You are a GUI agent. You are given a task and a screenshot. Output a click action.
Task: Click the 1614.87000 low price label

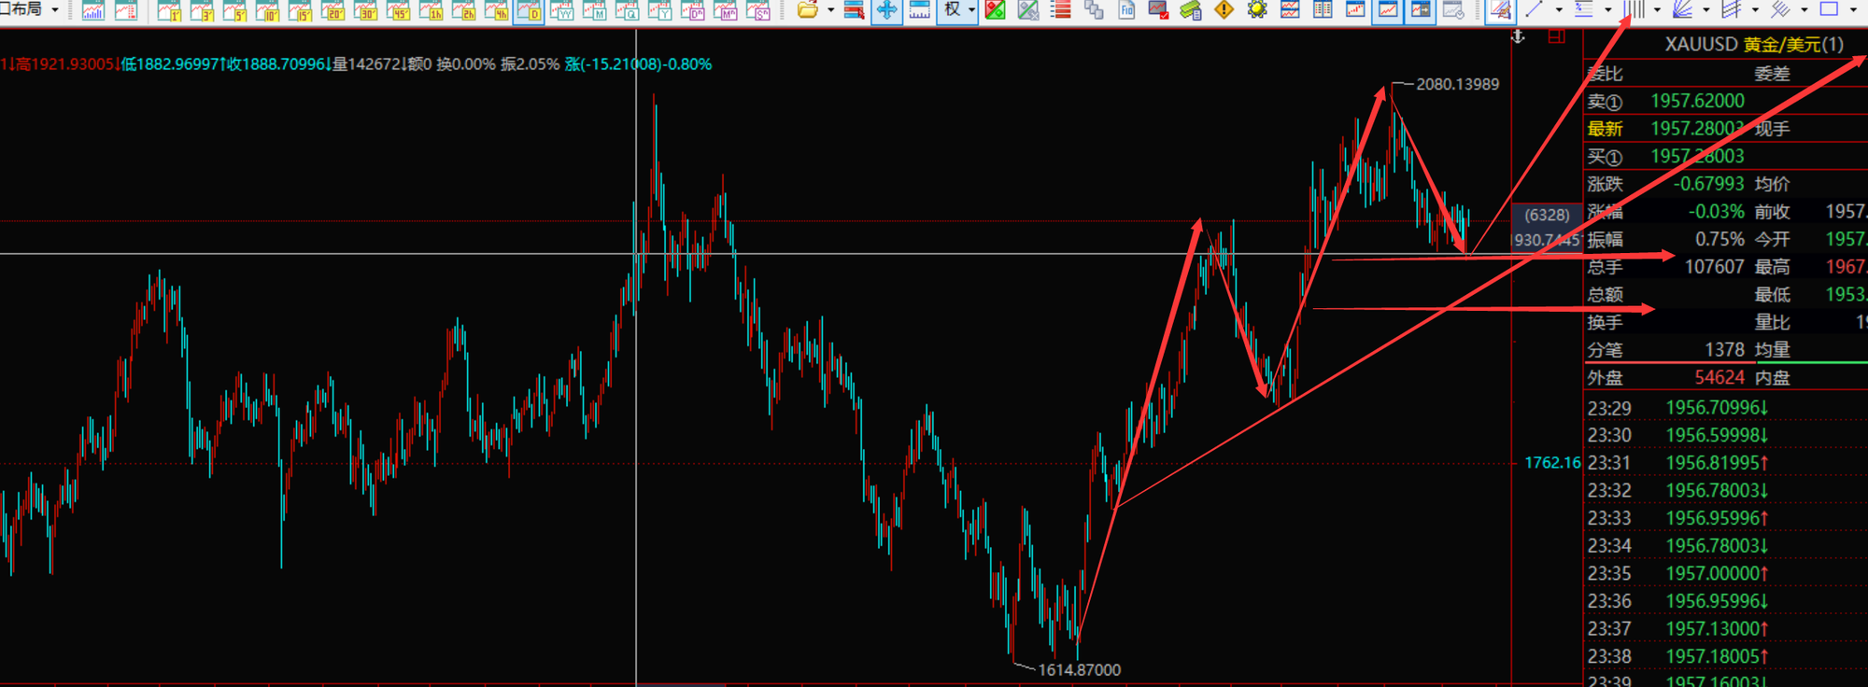1079,669
